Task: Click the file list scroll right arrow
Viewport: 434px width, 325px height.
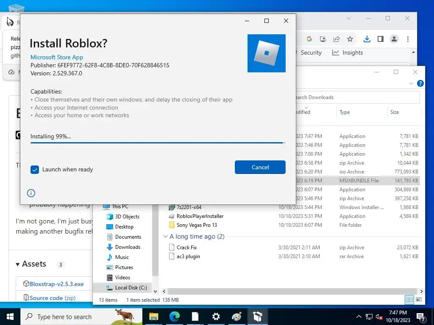Action: [421, 291]
